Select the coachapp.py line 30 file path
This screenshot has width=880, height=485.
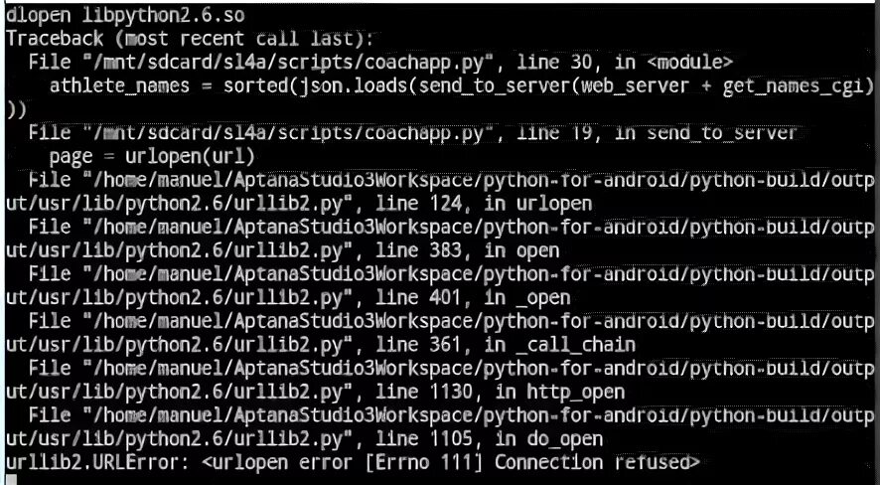(288, 63)
